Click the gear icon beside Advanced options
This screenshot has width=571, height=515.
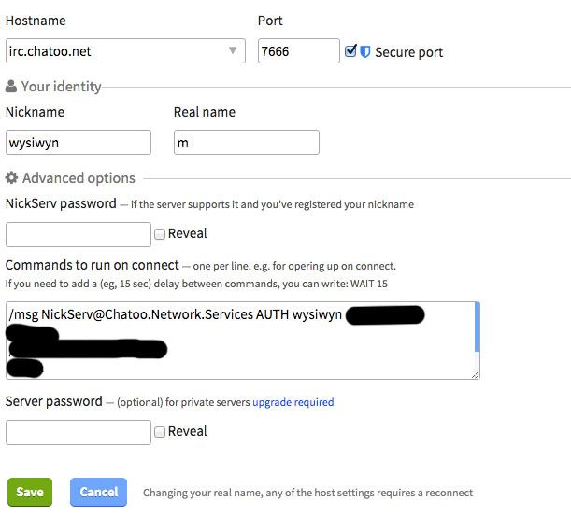pos(11,177)
